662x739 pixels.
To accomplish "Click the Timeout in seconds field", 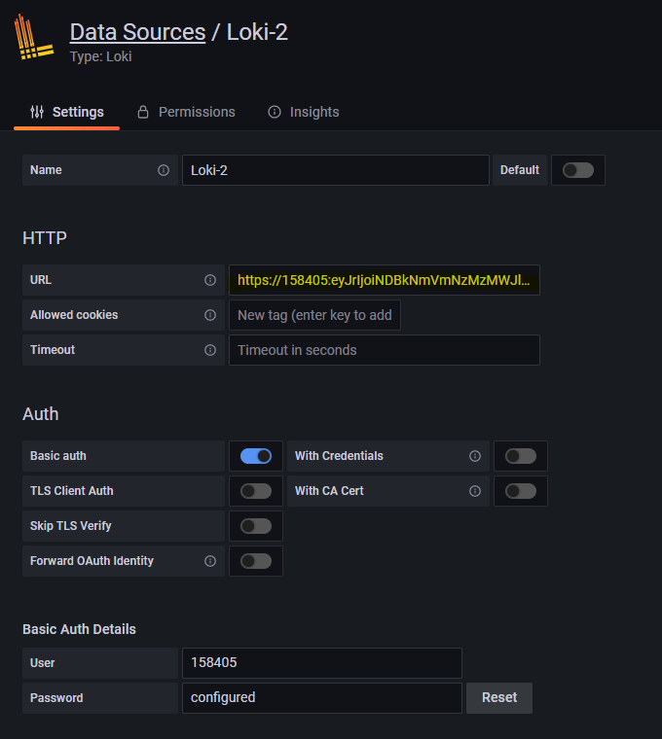I will [385, 350].
